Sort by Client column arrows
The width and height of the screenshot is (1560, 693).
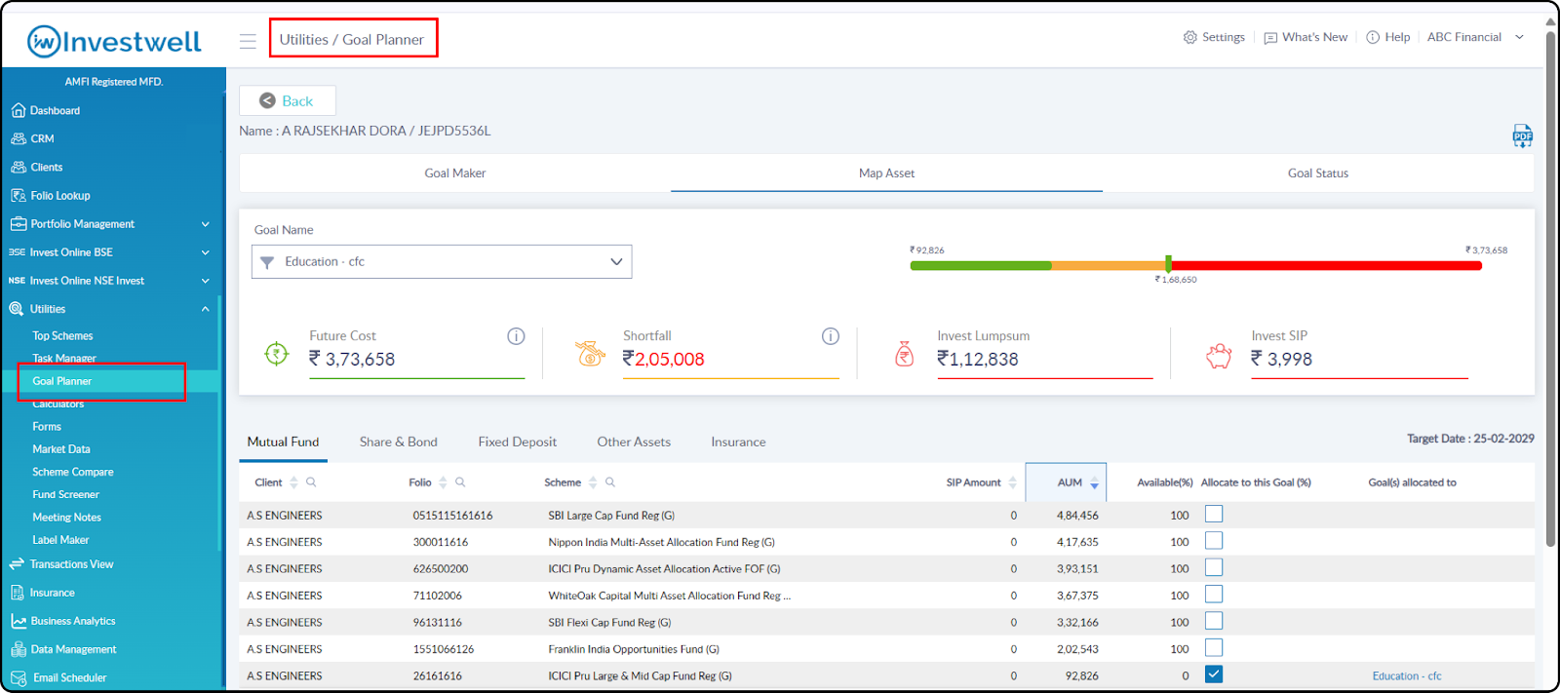pos(293,482)
